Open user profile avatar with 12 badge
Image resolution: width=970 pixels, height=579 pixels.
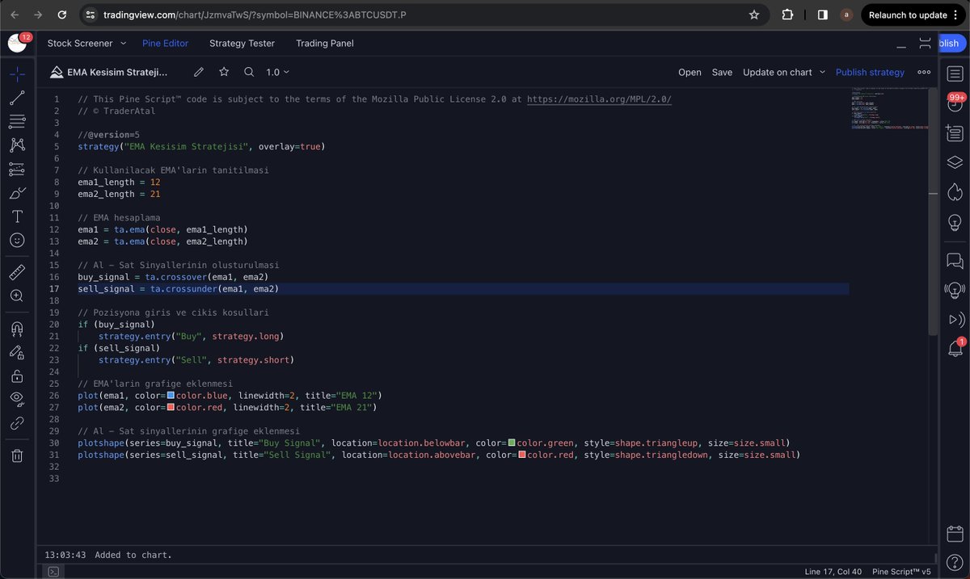pyautogui.click(x=18, y=43)
